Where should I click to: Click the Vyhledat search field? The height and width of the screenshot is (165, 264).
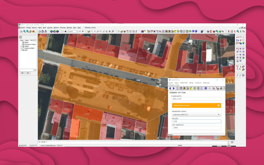71,31
